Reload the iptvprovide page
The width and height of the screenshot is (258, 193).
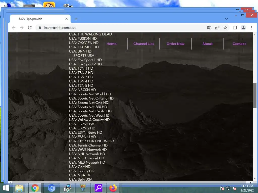30,28
